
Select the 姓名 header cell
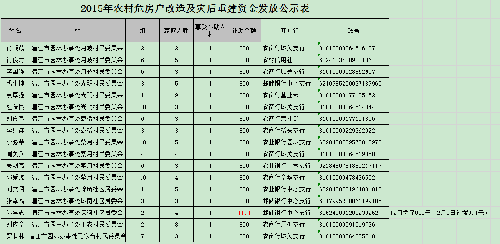pyautogui.click(x=16, y=31)
